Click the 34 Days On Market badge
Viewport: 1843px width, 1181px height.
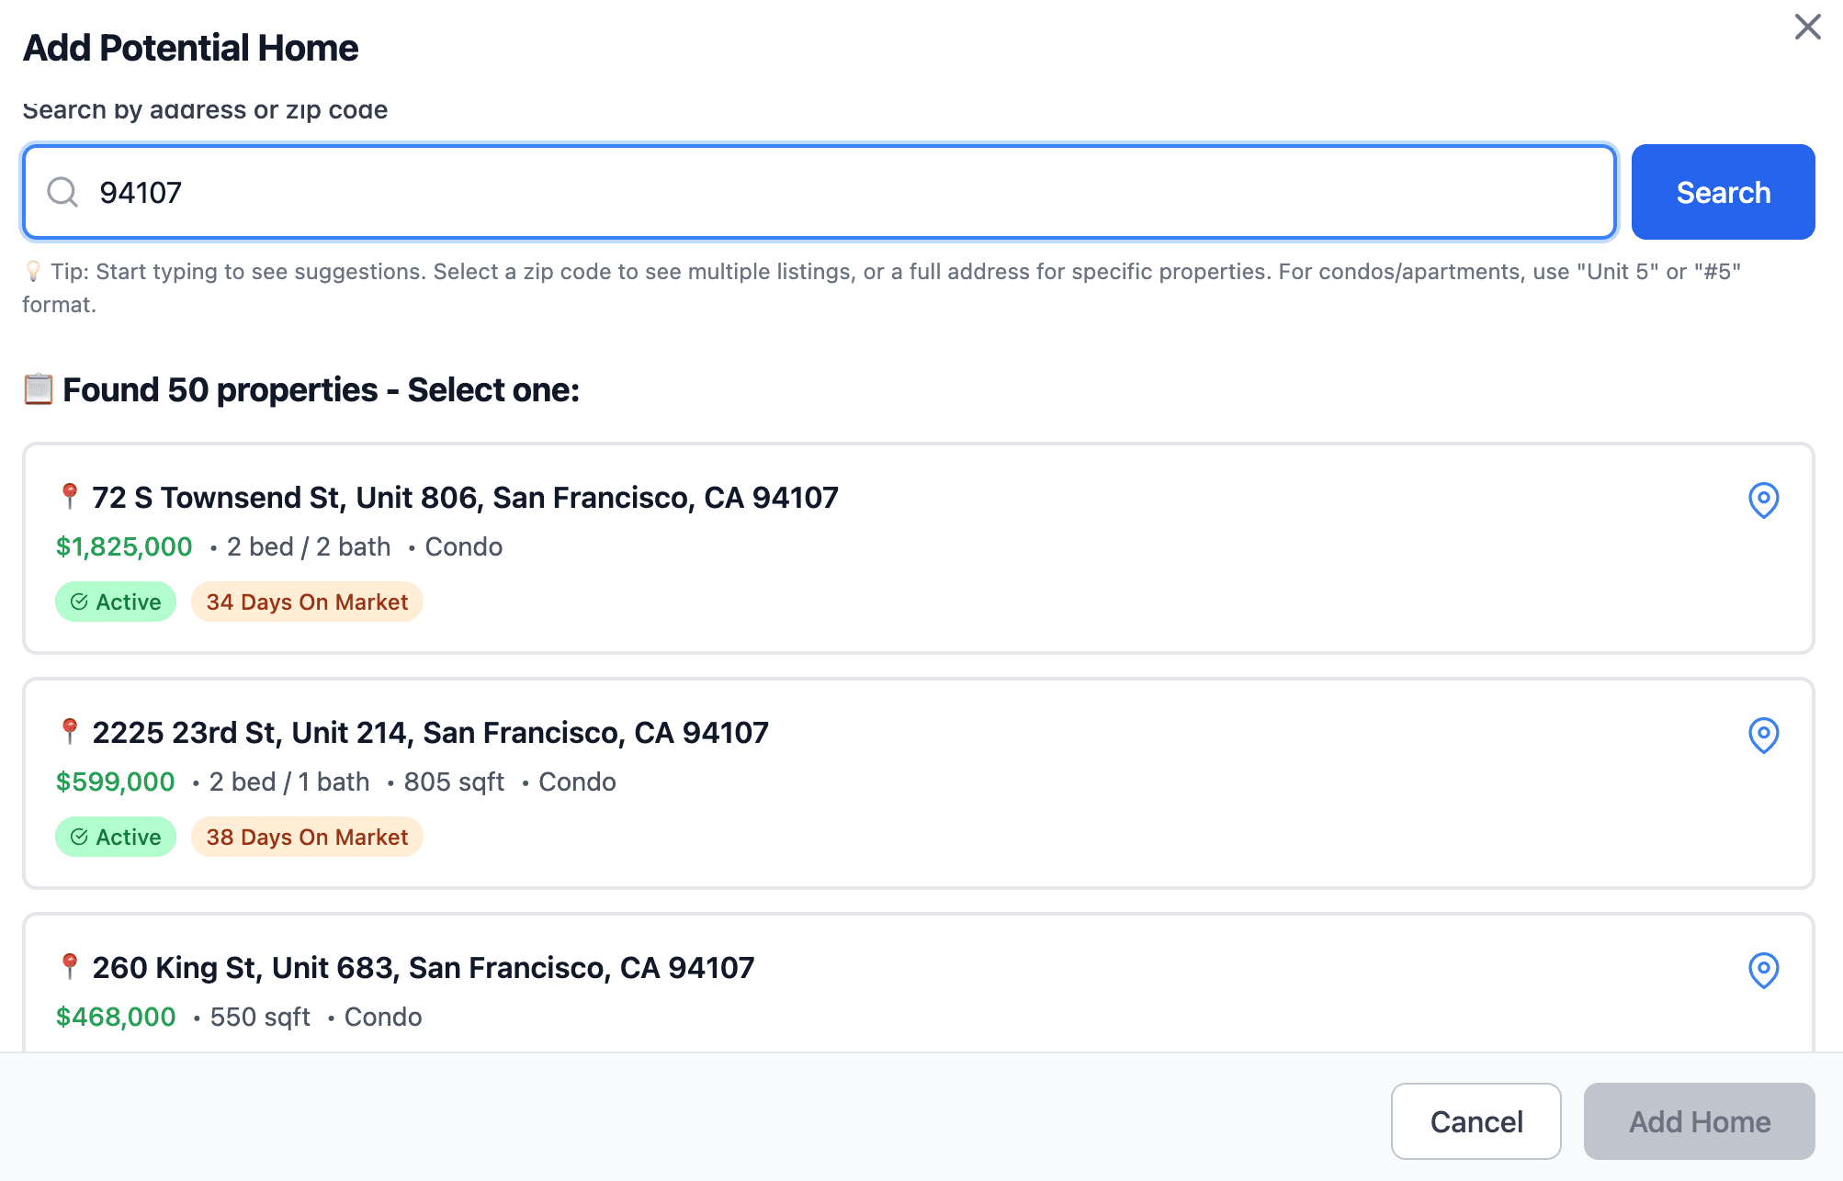306,602
